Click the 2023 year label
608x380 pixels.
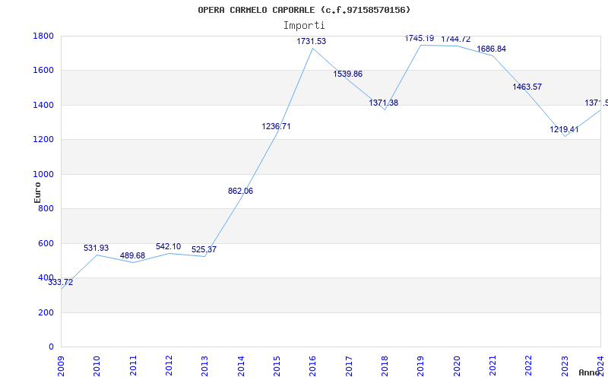(565, 366)
